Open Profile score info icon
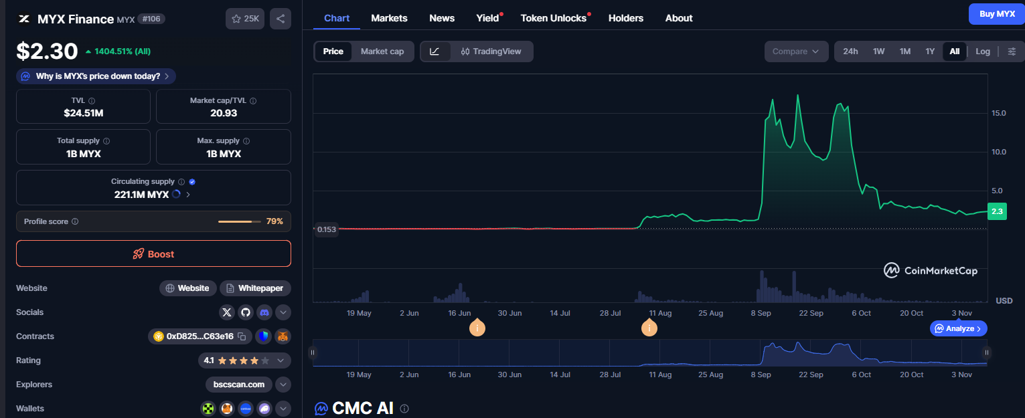This screenshot has height=418, width=1025. [x=75, y=221]
